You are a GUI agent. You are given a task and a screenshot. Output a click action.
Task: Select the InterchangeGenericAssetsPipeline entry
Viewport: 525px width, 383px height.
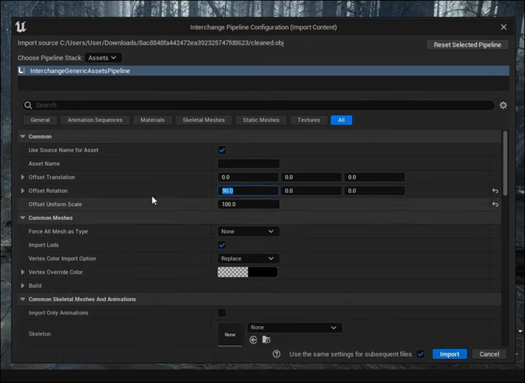[x=264, y=71]
